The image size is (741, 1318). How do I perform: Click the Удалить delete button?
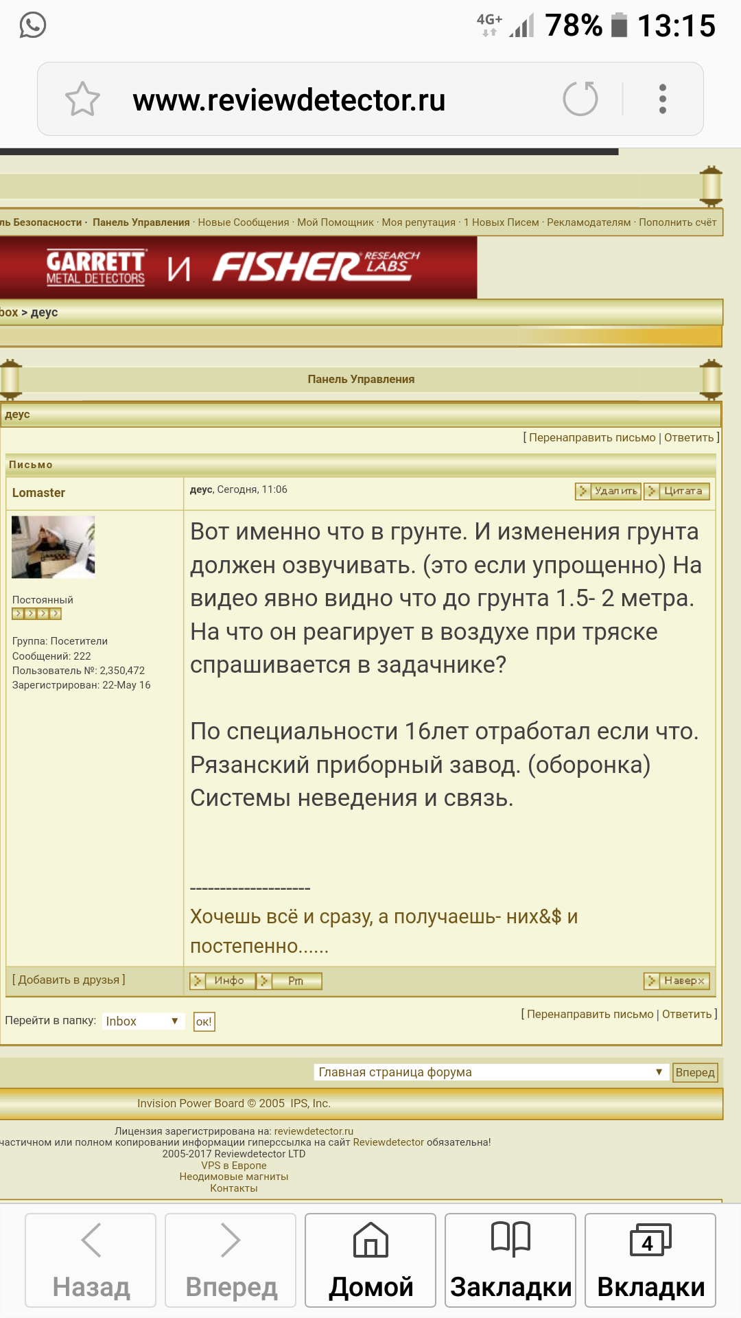(609, 491)
